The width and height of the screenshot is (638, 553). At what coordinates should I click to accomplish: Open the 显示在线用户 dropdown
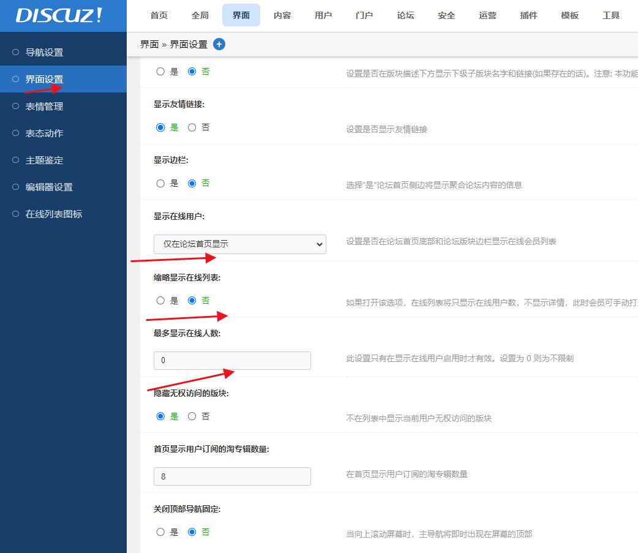pyautogui.click(x=239, y=244)
